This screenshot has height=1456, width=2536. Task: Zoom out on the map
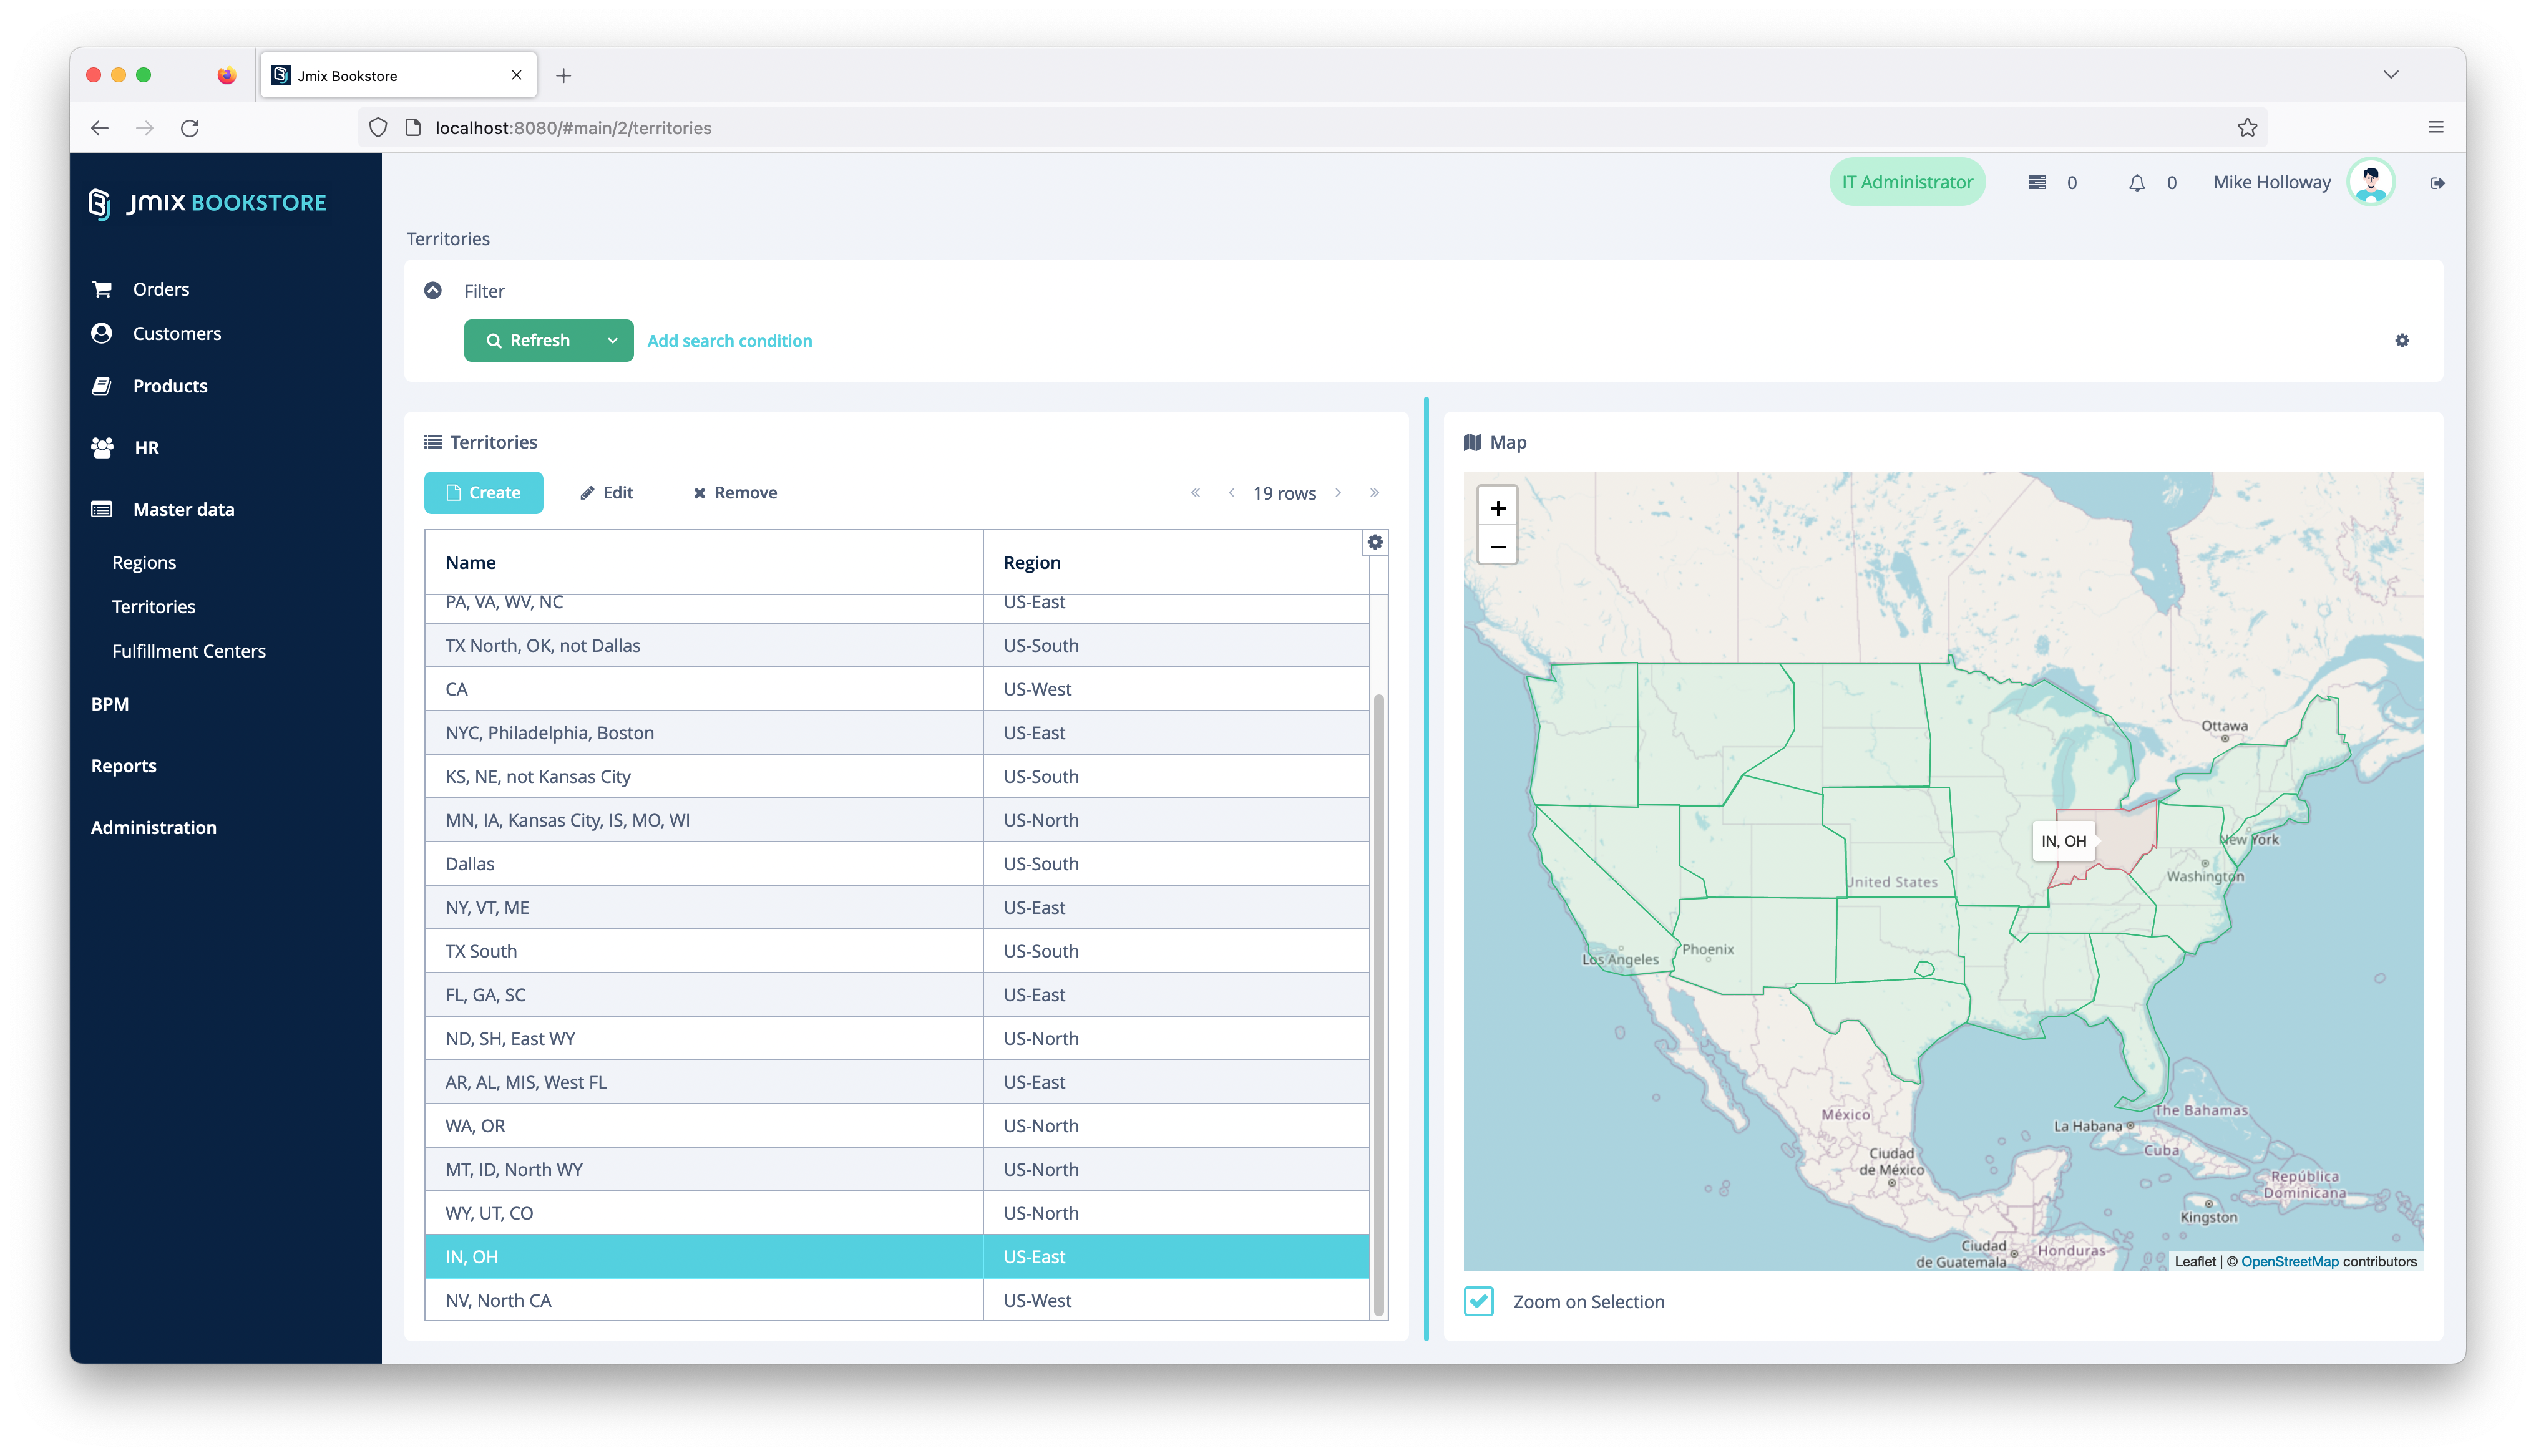(1497, 547)
